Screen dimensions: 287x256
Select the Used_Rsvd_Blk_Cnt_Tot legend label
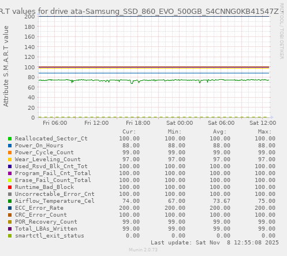pyautogui.click(x=51, y=166)
